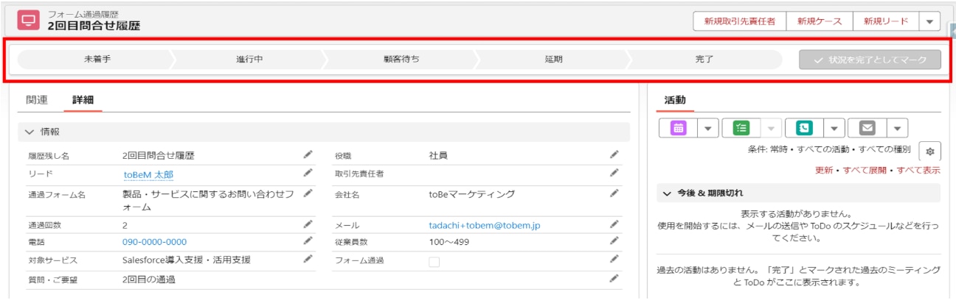The height and width of the screenshot is (303, 956).
Task: Edit リード field via pencil icon
Action: [x=308, y=173]
